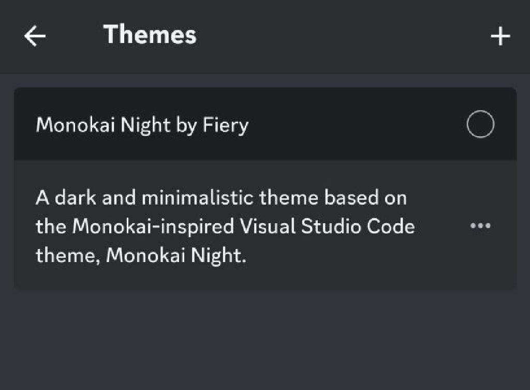
Task: Show the ellipsis menu beside the theme description
Action: pos(480,226)
